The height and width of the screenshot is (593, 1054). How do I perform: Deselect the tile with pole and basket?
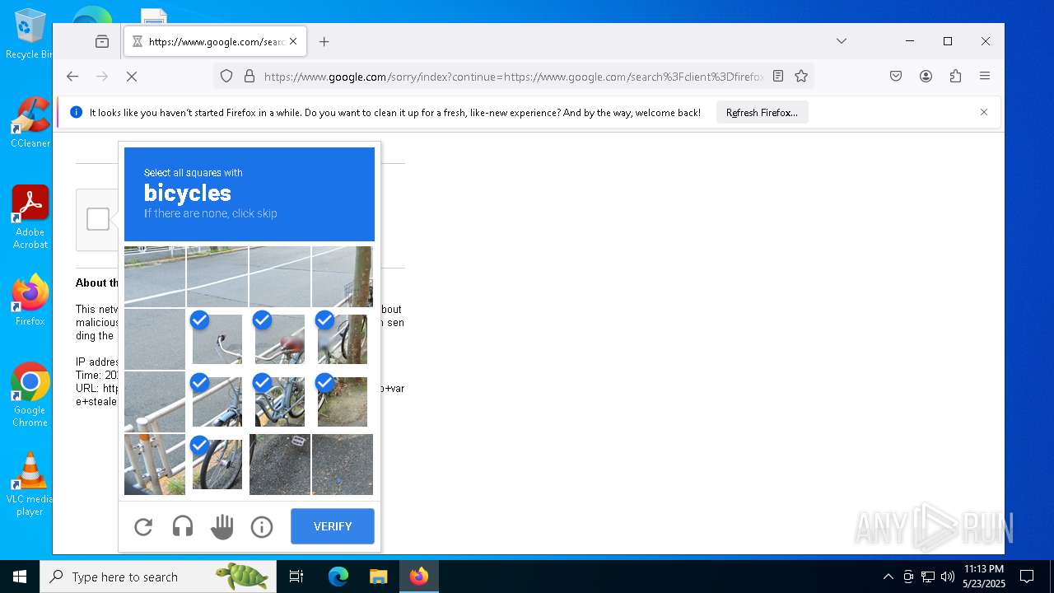pyautogui.click(x=343, y=339)
